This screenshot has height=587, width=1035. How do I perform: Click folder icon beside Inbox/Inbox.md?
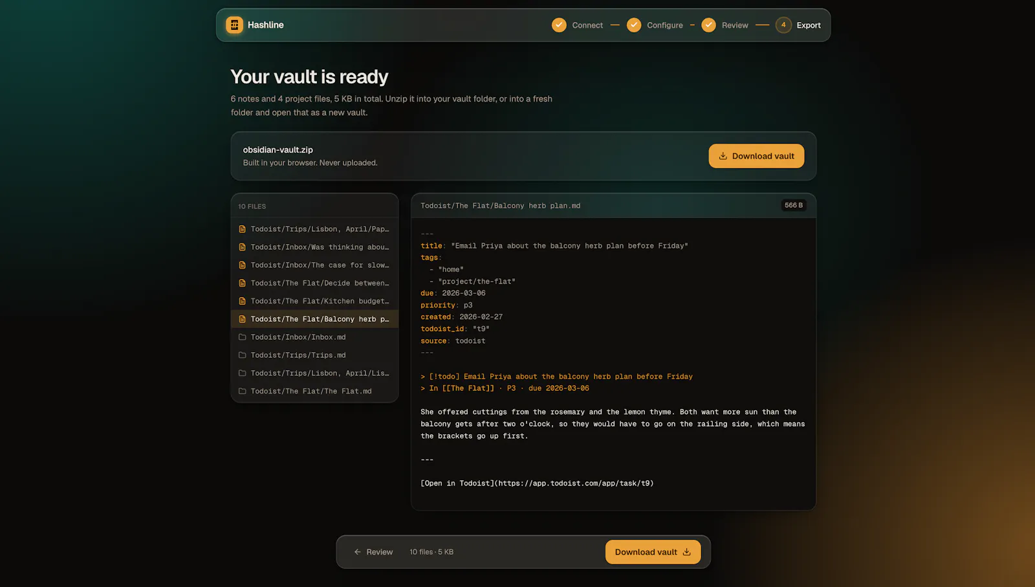click(x=243, y=337)
